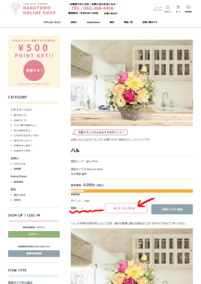Open お買い物ガイド shopping guide
Image resolution: width=201 pixels, height=284 pixels.
[150, 22]
